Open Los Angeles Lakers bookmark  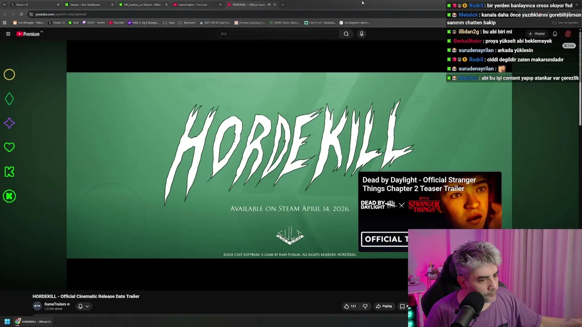pos(354,23)
